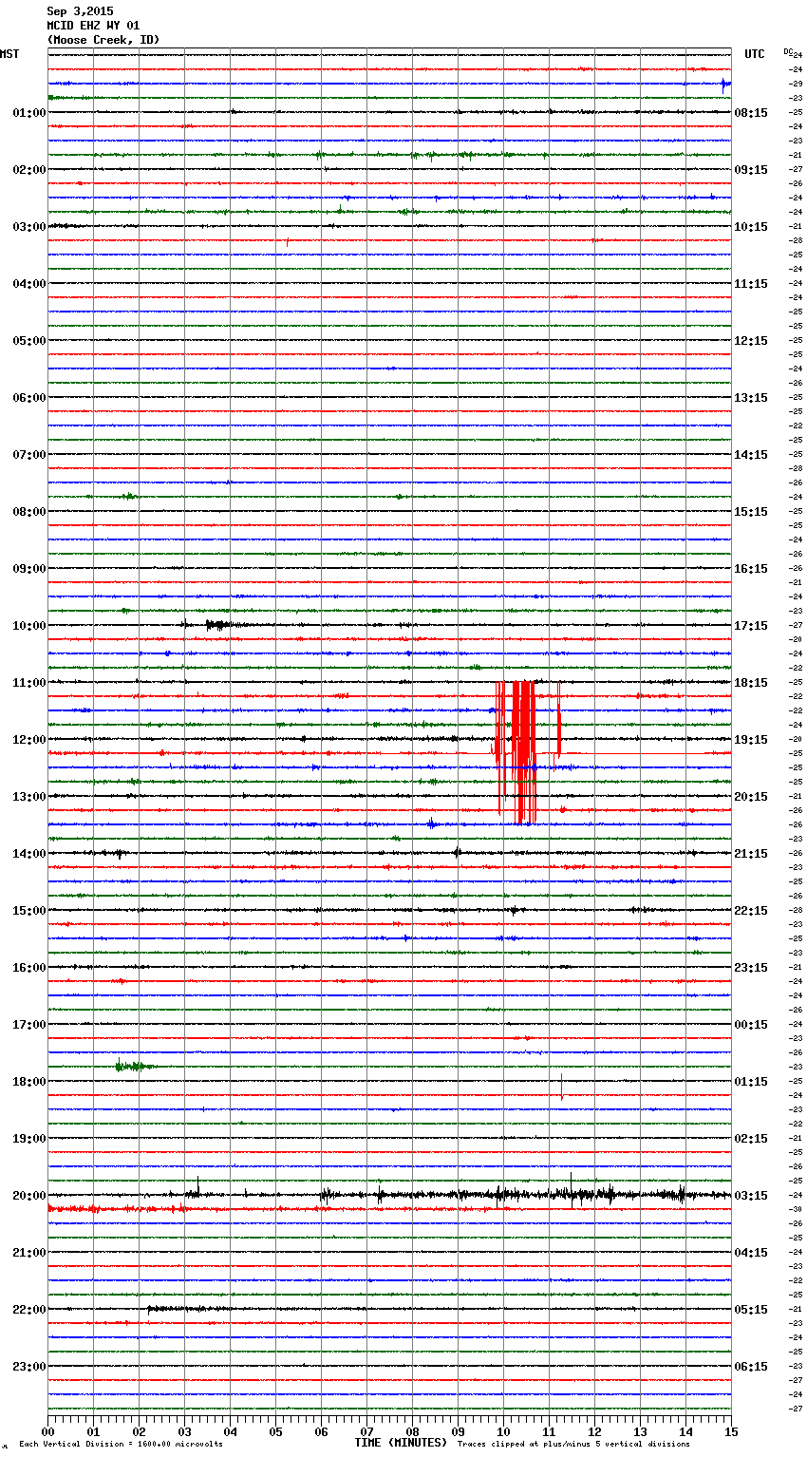Click the "UTC" timezone label
Viewport: 807px width, 1457px height.
(x=755, y=54)
